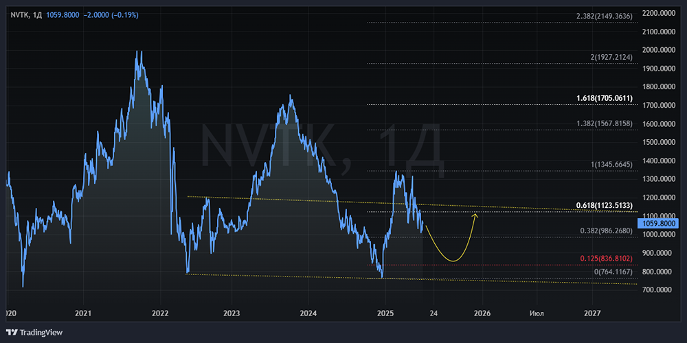The height and width of the screenshot is (343, 687).
Task: Click 2200.0000 on the price axis
Action: coord(660,13)
